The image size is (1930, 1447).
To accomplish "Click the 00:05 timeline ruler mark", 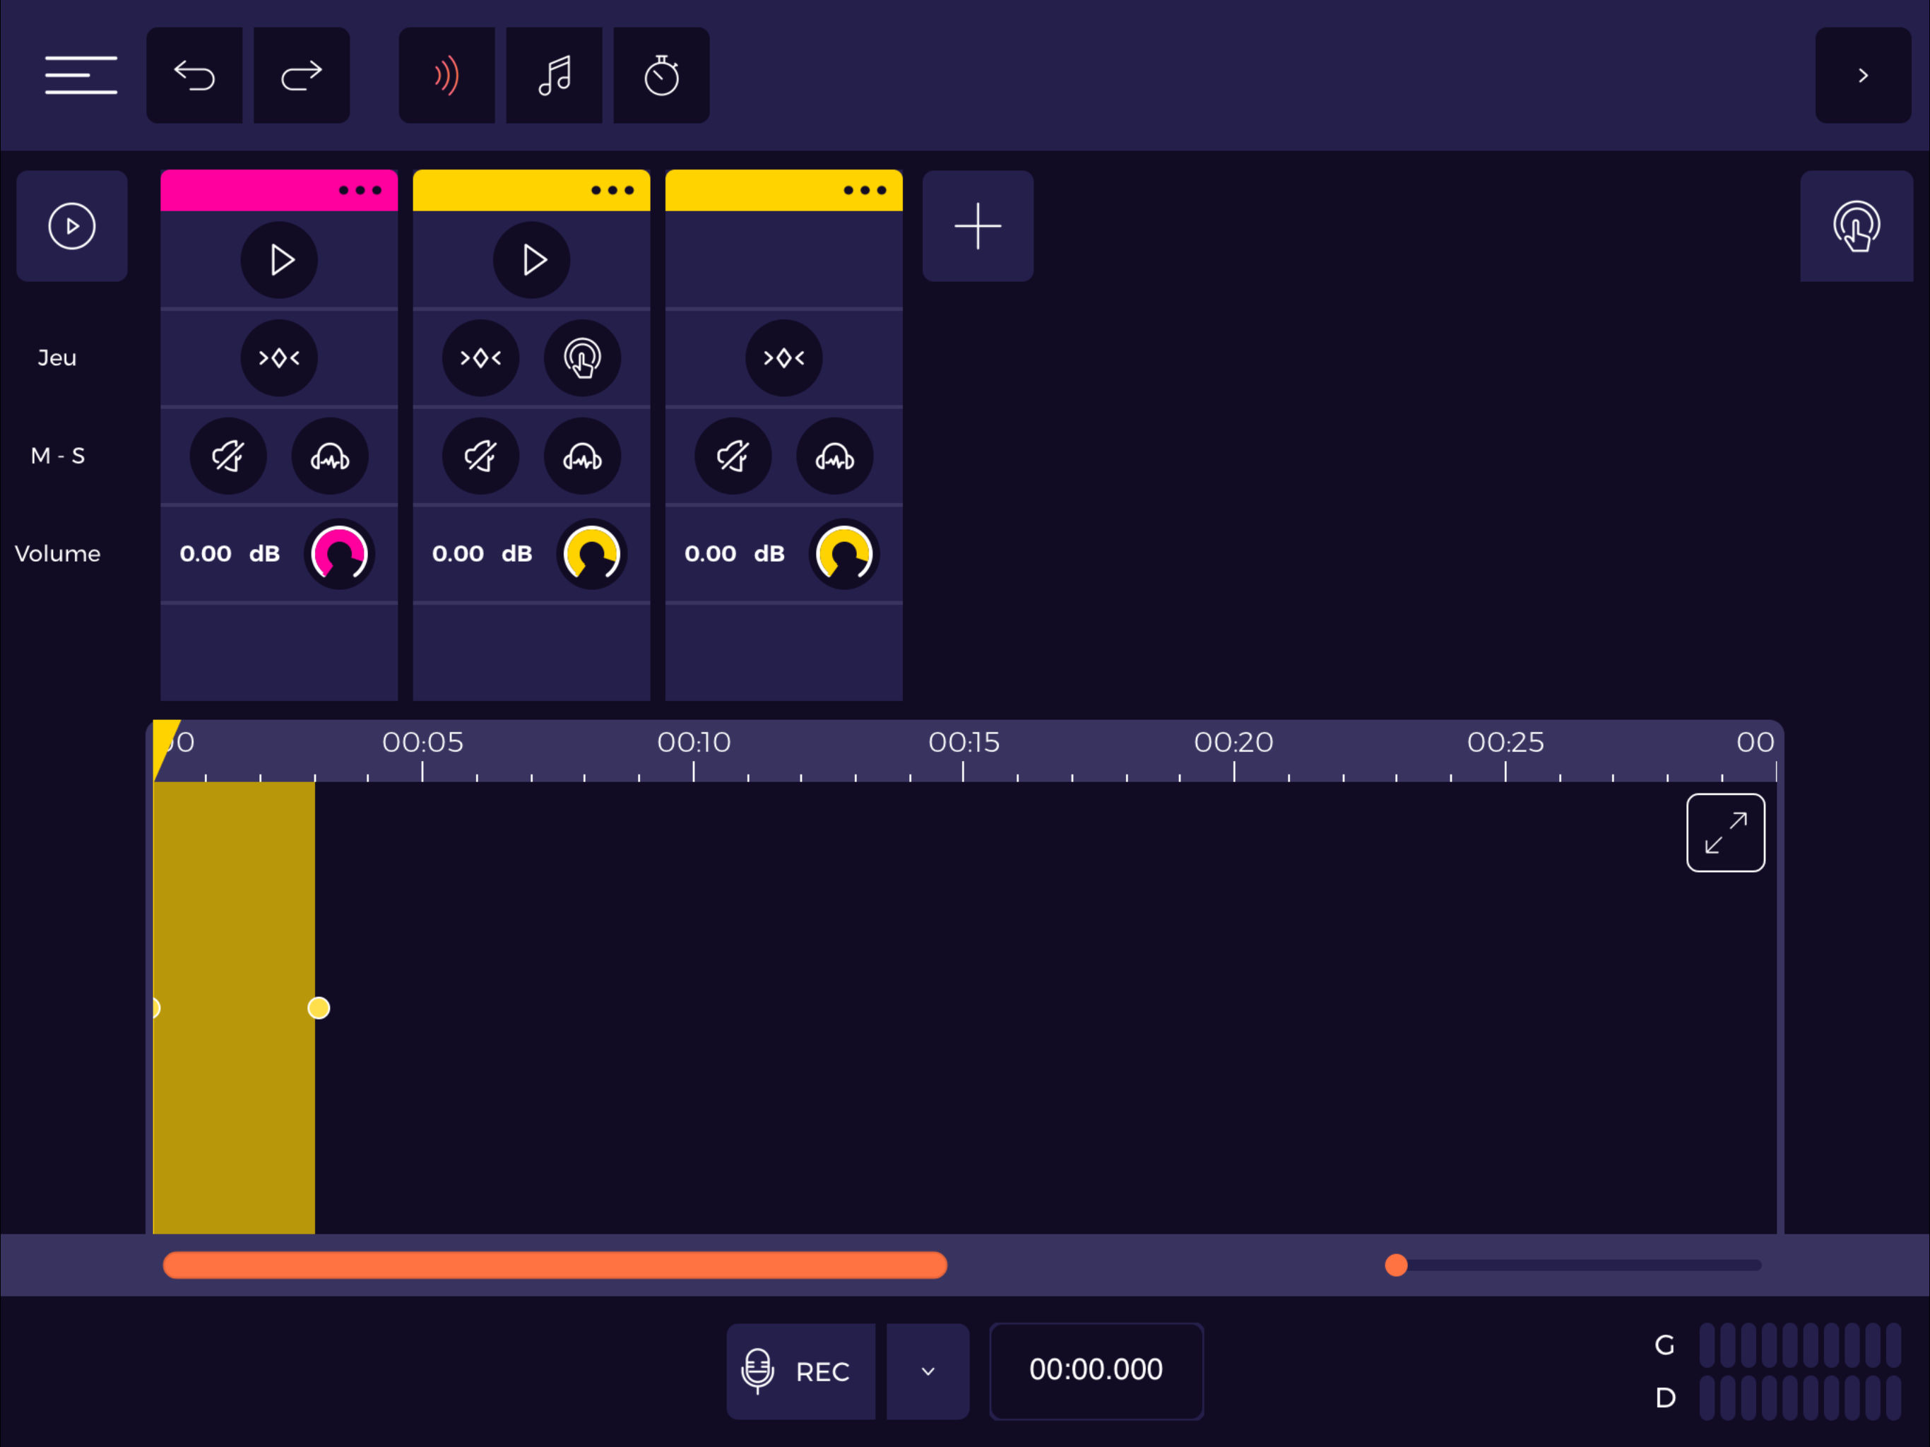I will point(422,743).
